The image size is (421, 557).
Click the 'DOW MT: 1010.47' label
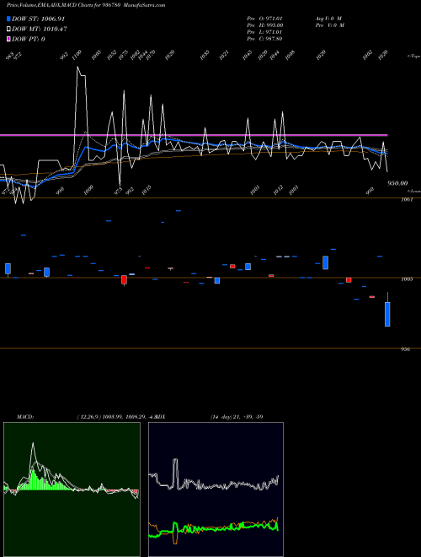[x=40, y=30]
